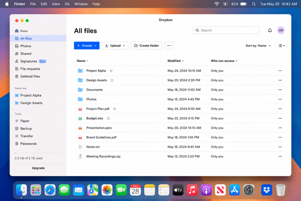The height and width of the screenshot is (201, 301).
Task: Sort by the Modified column header
Action: [x=175, y=61]
